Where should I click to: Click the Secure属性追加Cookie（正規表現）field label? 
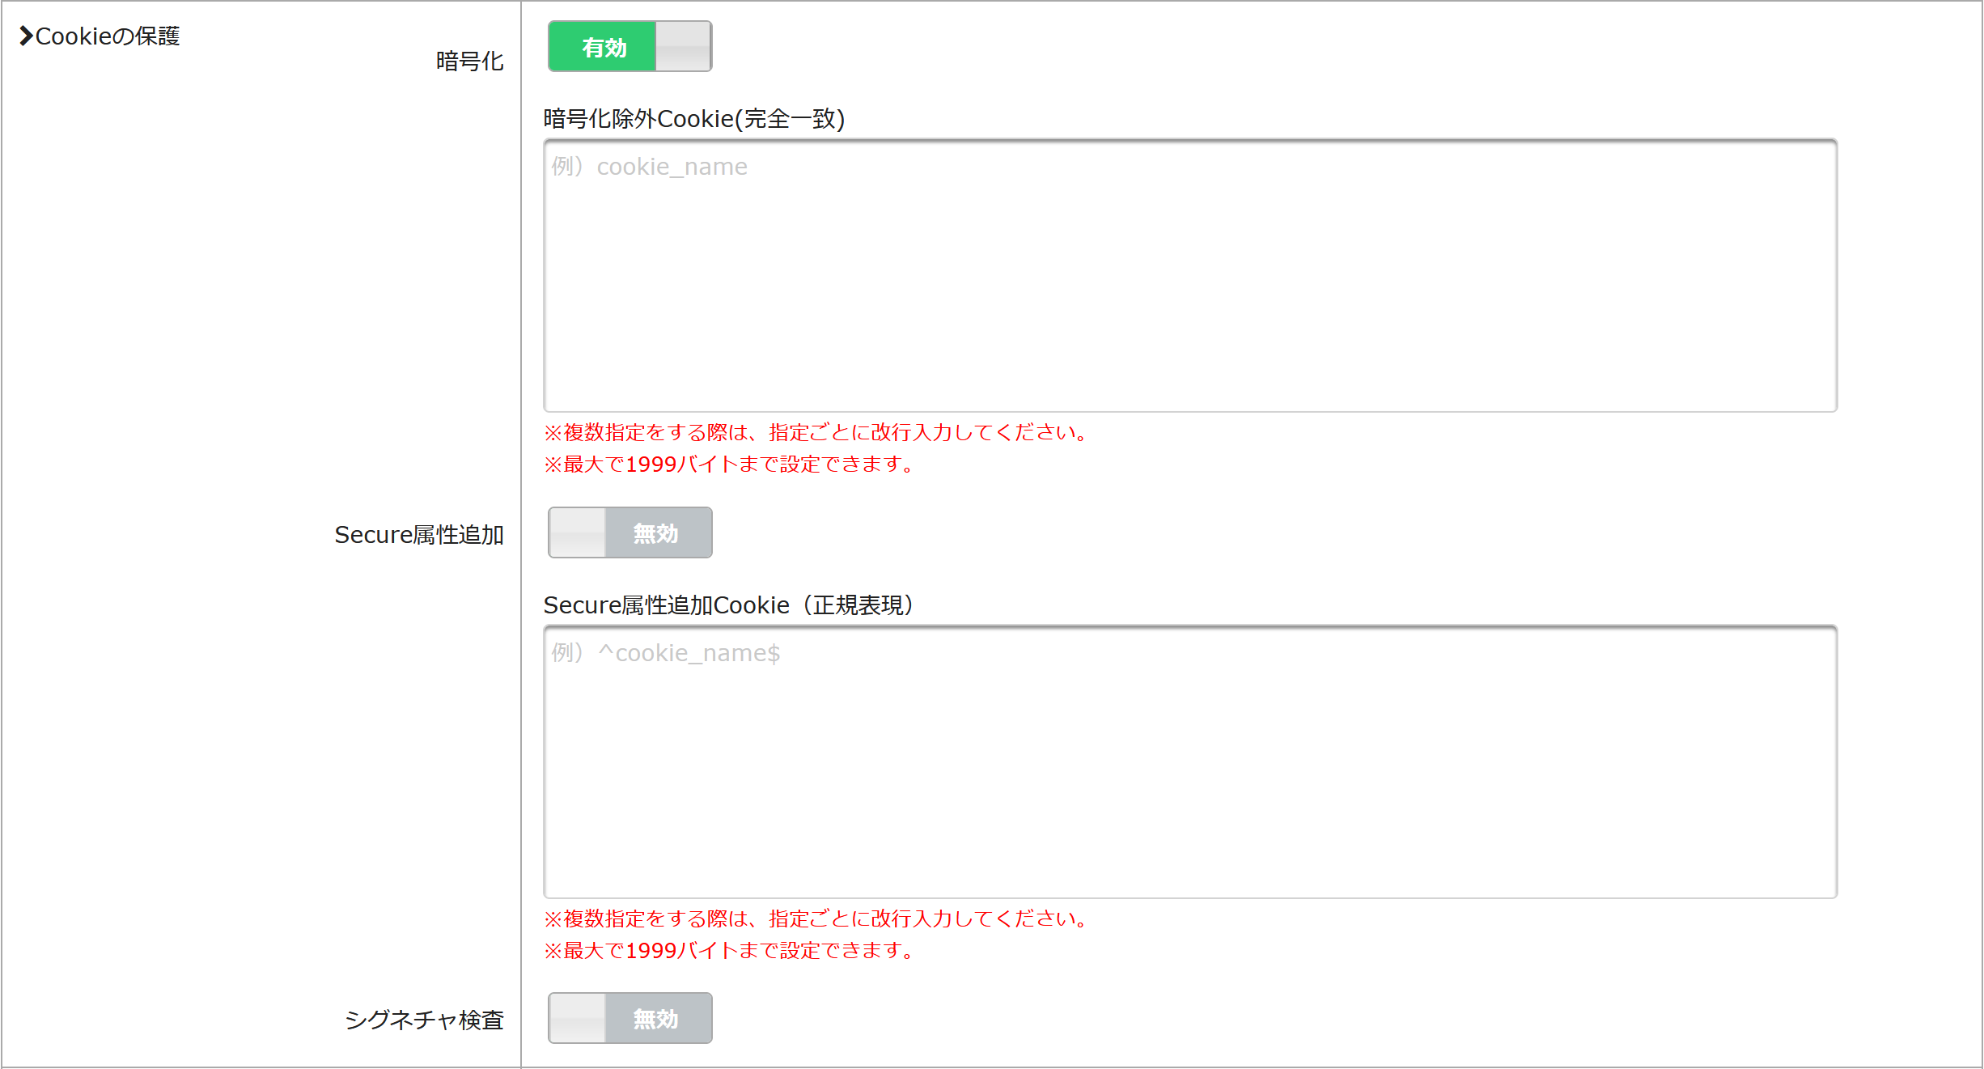(x=729, y=605)
